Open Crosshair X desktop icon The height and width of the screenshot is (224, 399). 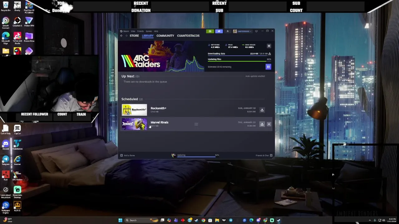point(17,22)
